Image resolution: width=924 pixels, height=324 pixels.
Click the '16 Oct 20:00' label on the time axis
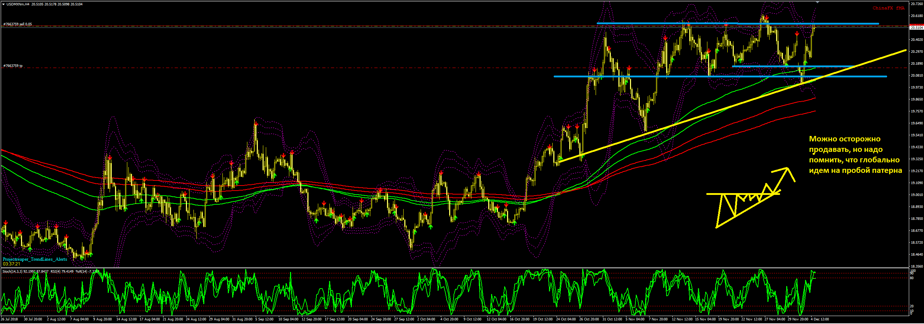coord(520,319)
